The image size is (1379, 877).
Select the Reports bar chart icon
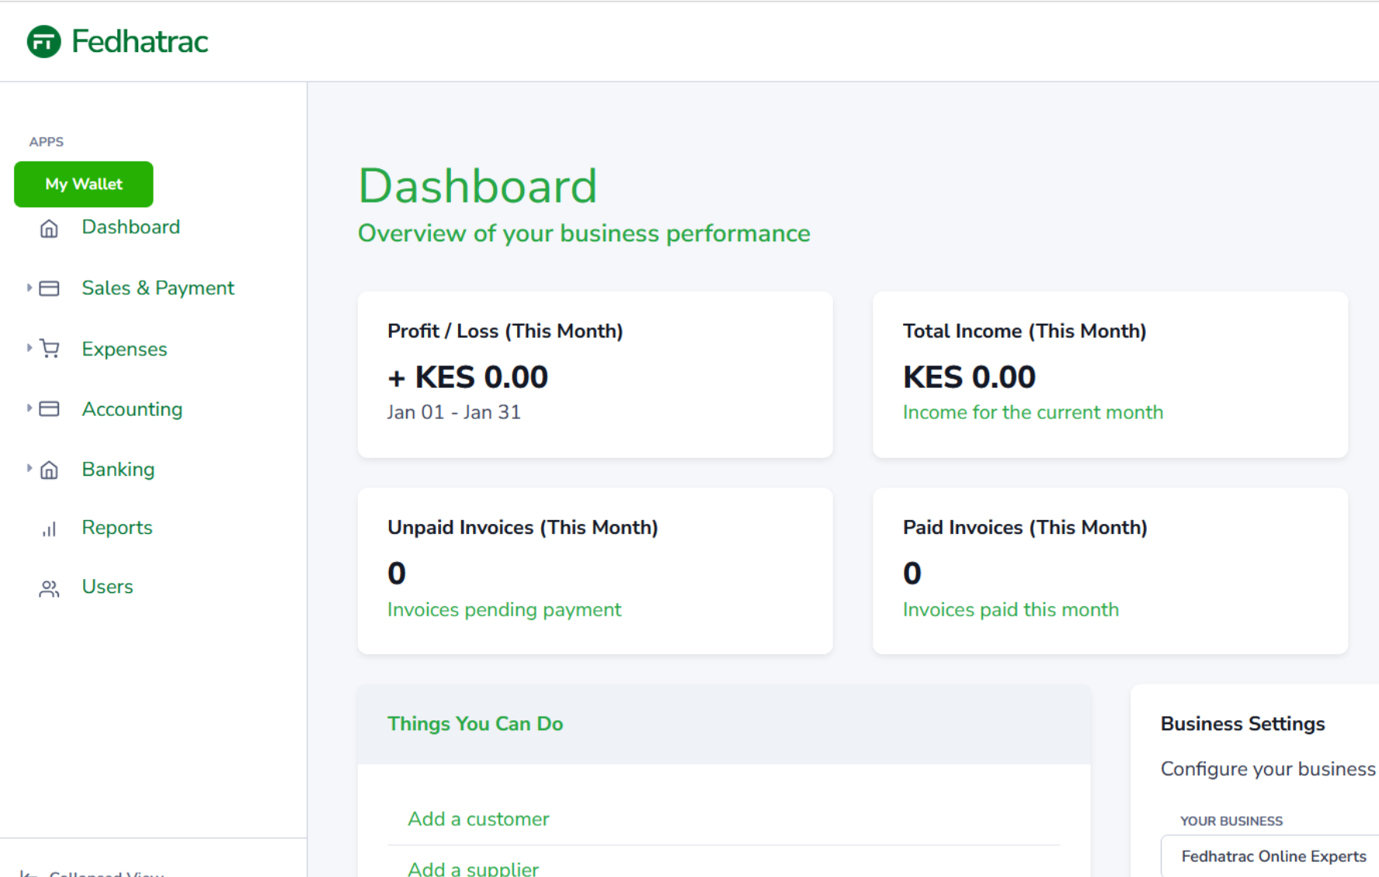(x=49, y=529)
